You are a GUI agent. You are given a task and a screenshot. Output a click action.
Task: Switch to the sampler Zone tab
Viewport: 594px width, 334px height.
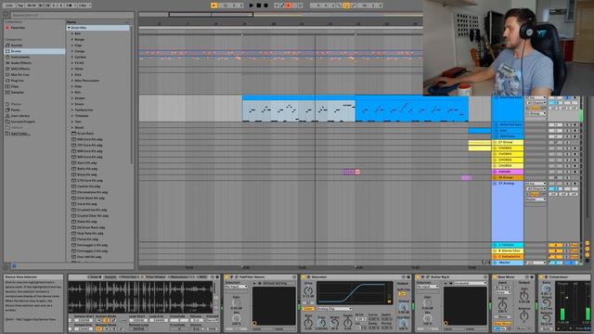tap(95, 277)
